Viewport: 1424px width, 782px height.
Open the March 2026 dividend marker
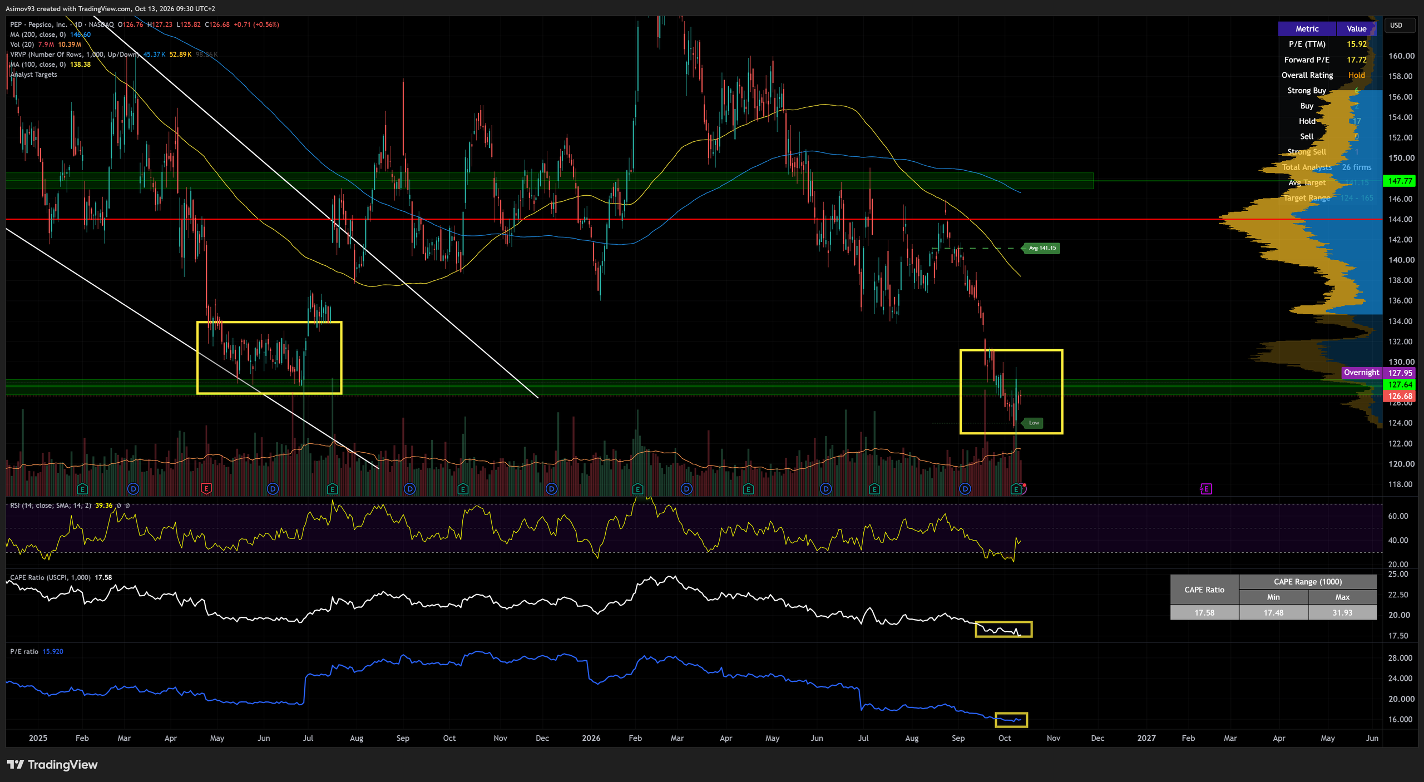(x=686, y=489)
